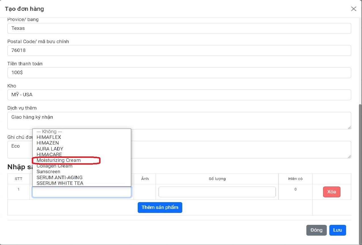This screenshot has height=245, width=362.
Task: Select SERUM ANTI-AGING option
Action: pos(60,177)
